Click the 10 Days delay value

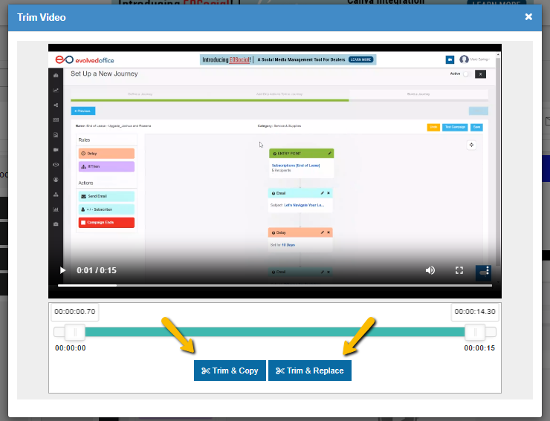point(288,245)
